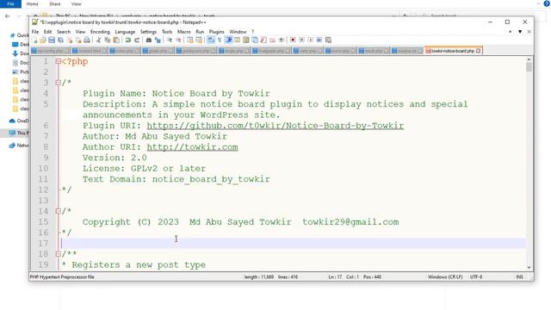551x310 pixels.
Task: Click the Playback macro icon
Action: 310,40
